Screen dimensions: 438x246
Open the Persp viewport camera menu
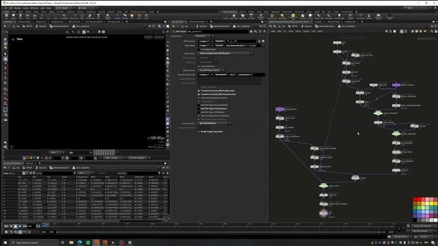[149, 37]
